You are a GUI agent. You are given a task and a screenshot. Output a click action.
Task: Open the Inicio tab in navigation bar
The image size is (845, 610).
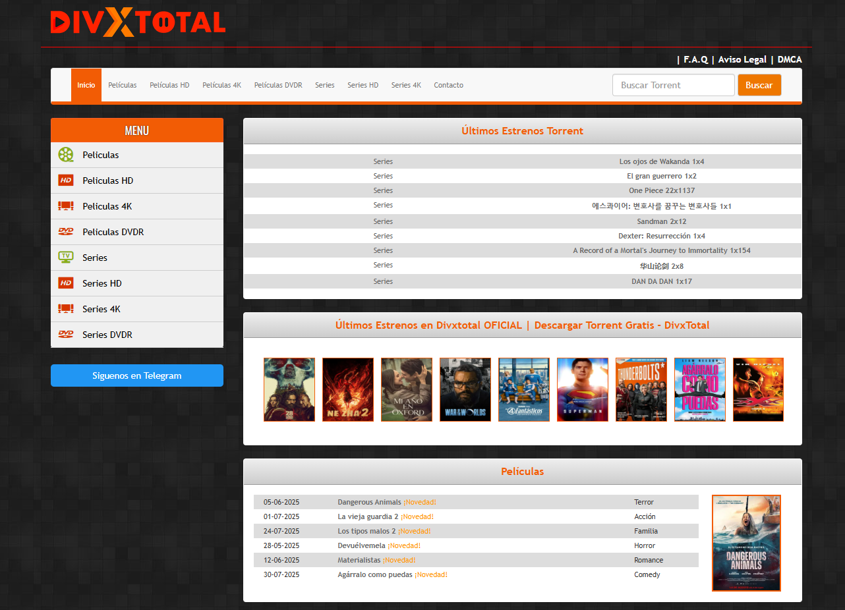click(86, 85)
